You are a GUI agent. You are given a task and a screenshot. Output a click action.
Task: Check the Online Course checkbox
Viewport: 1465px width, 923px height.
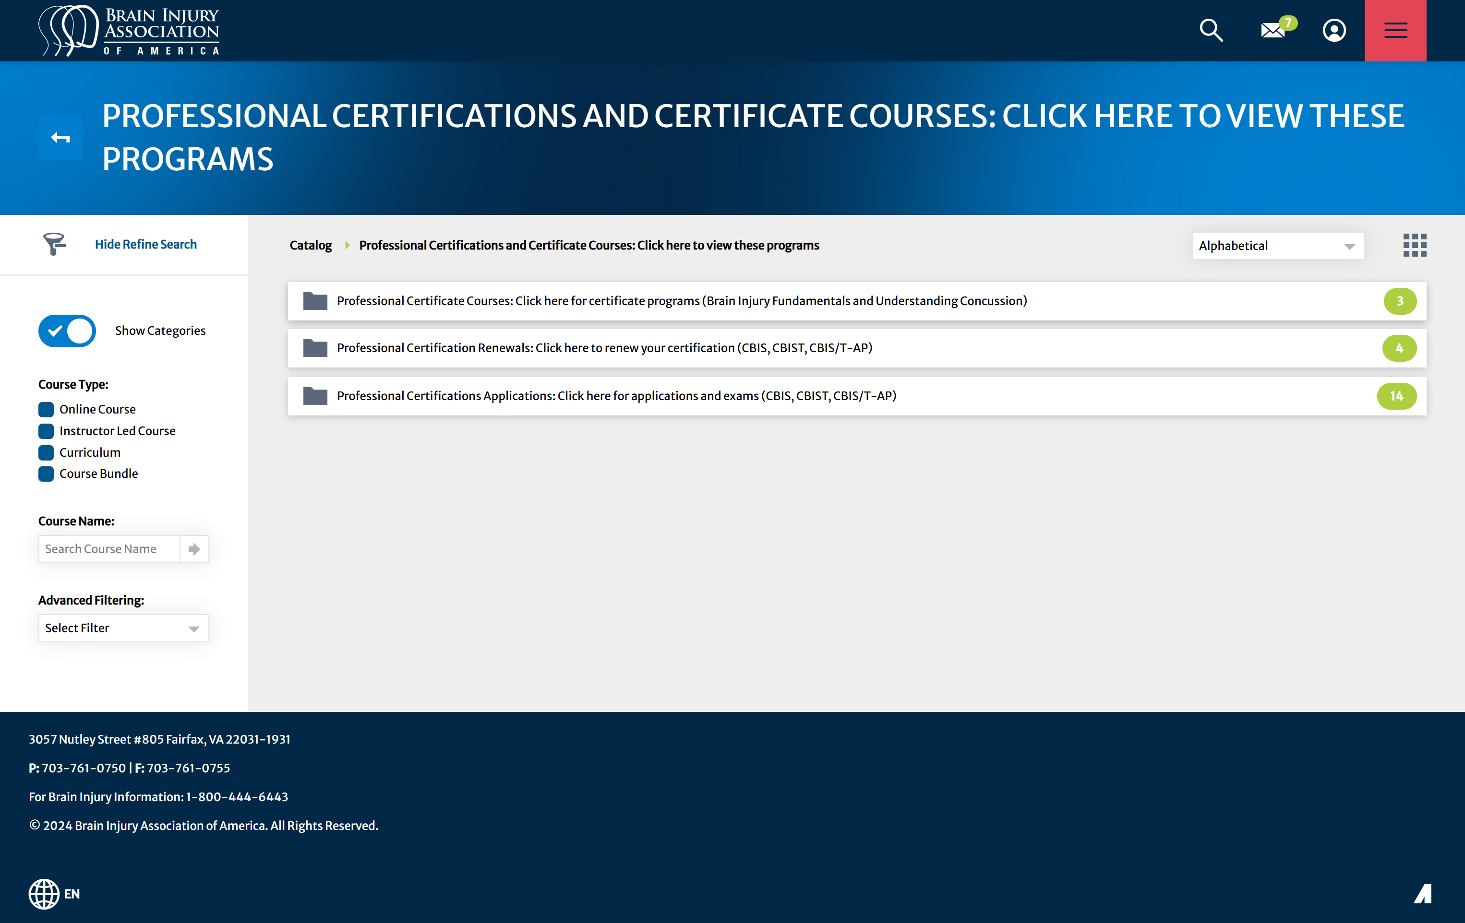(x=46, y=409)
